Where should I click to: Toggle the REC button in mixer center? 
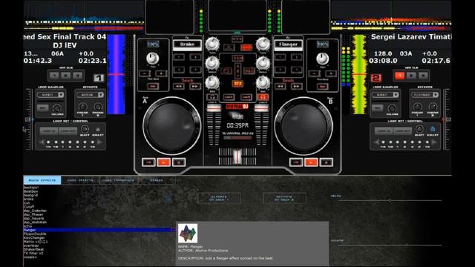(249, 71)
